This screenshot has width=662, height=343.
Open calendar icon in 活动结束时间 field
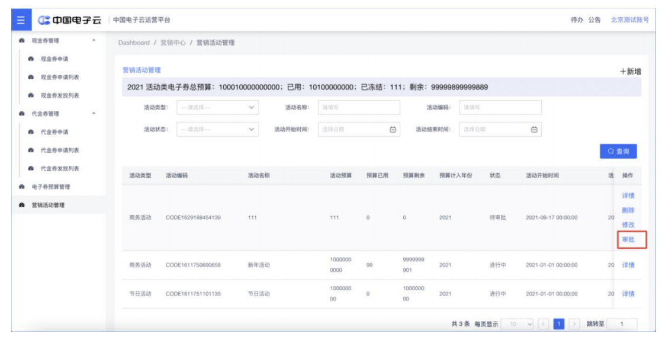[534, 129]
